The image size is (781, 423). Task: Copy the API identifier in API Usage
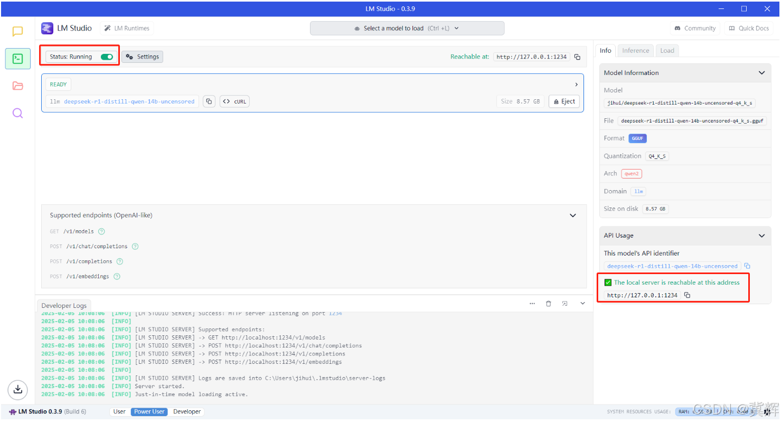tap(747, 266)
